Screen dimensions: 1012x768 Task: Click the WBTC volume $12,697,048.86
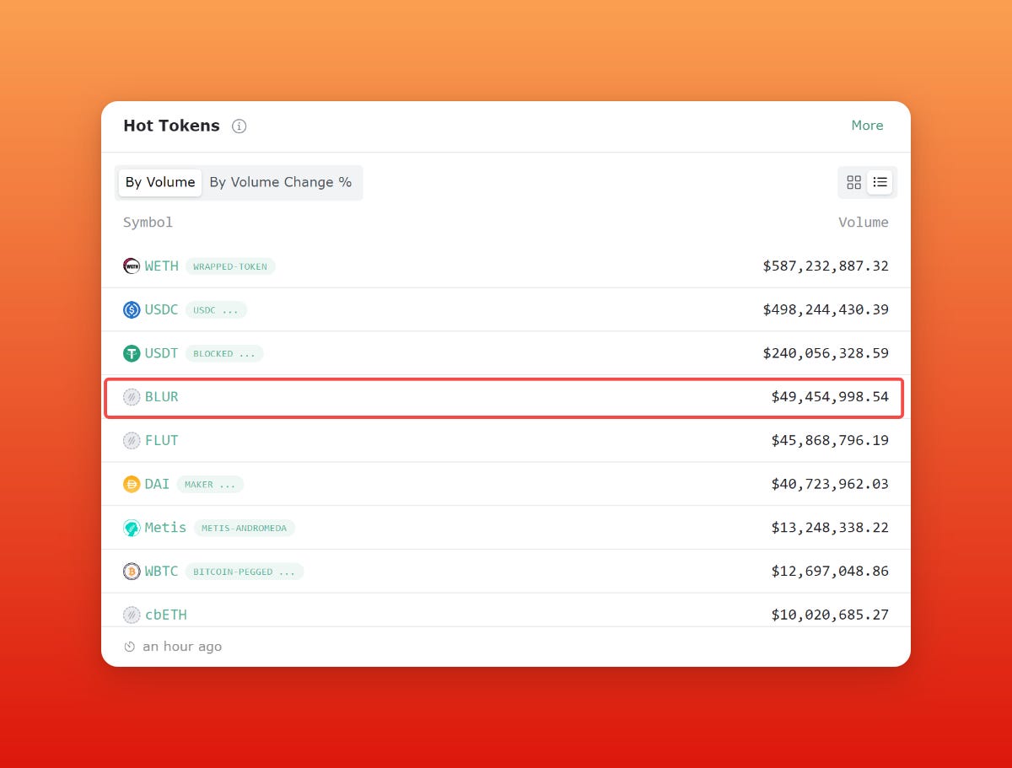[x=830, y=572]
